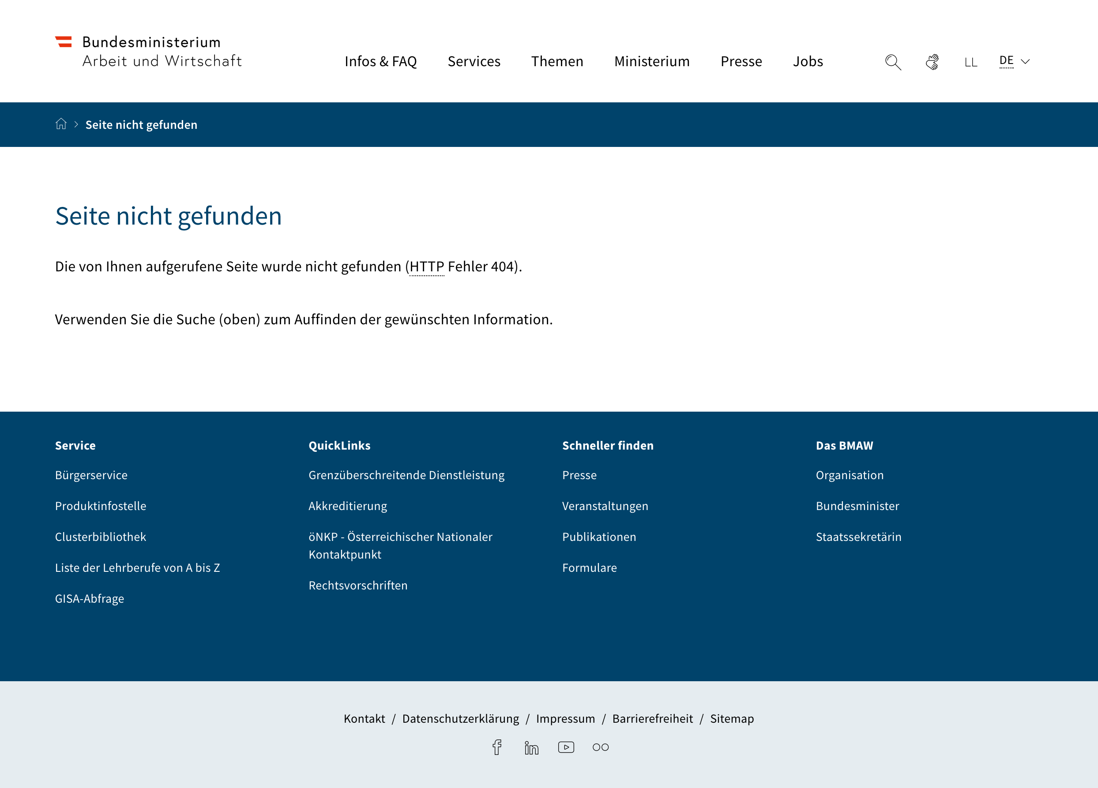1098x788 pixels.
Task: Open the Infos & FAQ menu
Action: (380, 61)
